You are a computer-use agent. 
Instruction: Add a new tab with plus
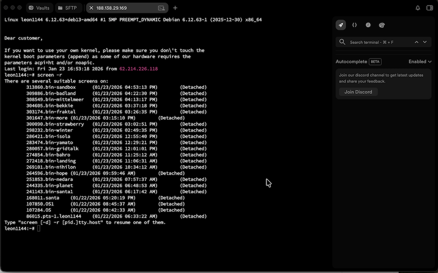pyautogui.click(x=175, y=8)
